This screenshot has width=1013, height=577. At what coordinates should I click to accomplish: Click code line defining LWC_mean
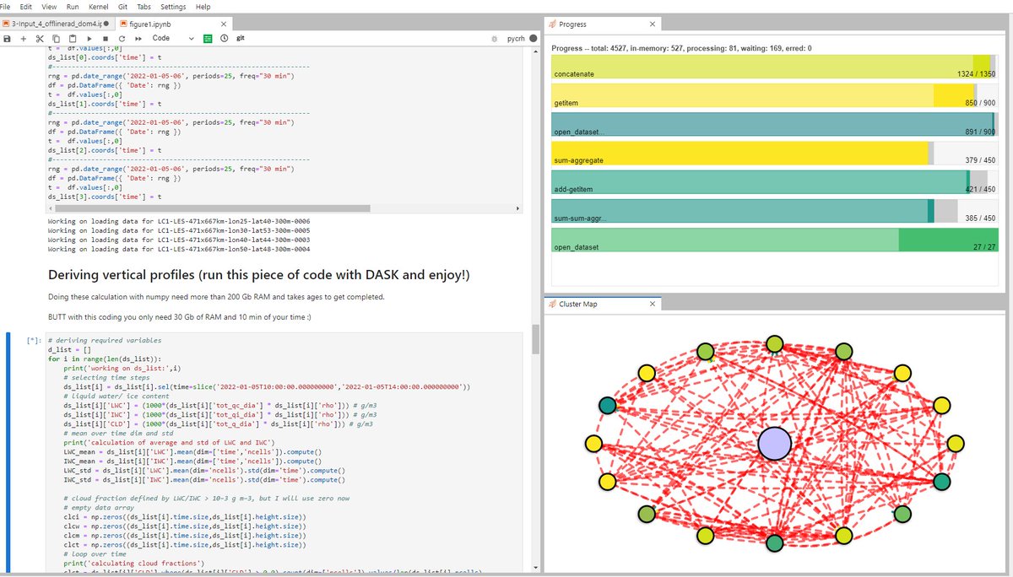click(x=192, y=451)
